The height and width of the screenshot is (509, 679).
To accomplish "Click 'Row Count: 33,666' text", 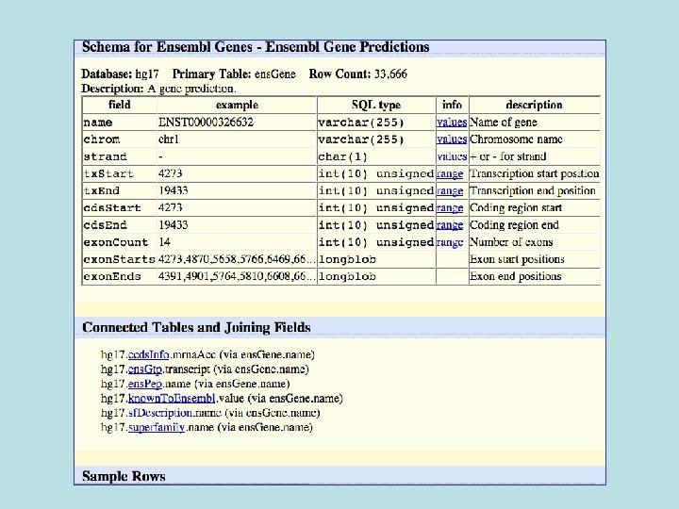I will click(x=358, y=74).
